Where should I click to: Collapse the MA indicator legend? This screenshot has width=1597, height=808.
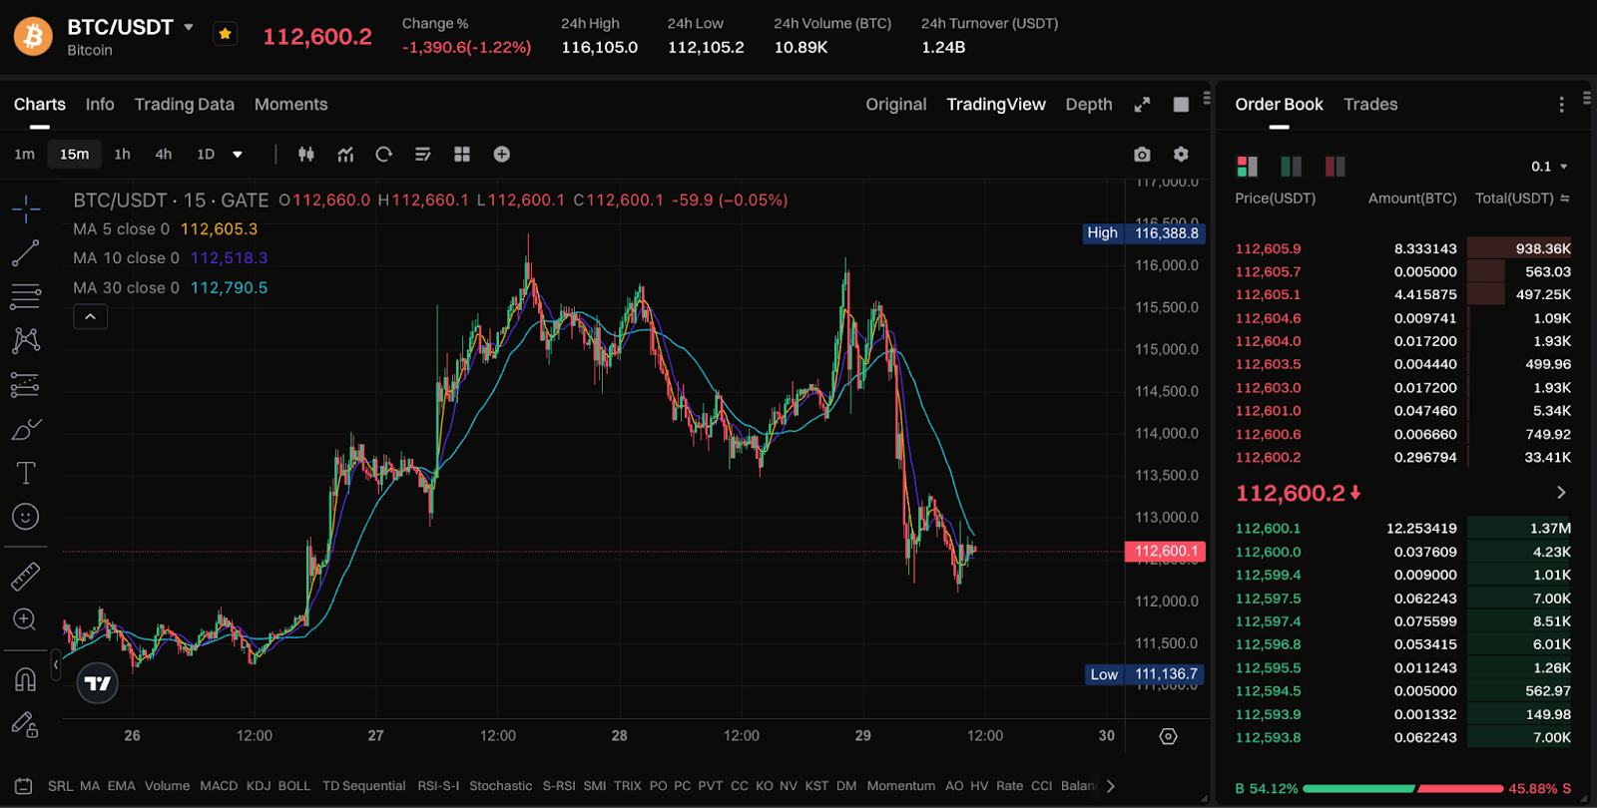tap(90, 316)
